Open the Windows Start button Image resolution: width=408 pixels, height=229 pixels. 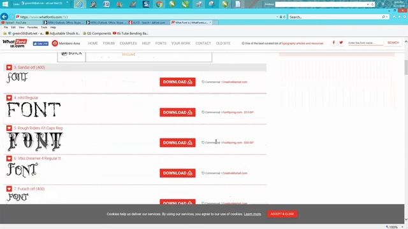(x=5, y=4)
